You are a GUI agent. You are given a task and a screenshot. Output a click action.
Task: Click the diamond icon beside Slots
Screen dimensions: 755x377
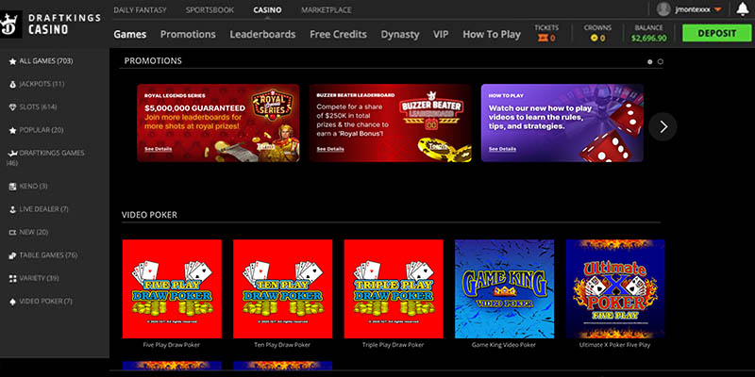12,107
